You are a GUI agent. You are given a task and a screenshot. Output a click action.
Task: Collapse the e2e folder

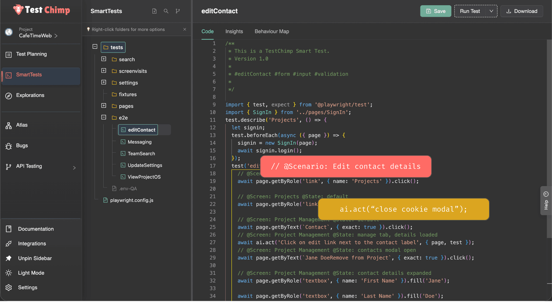click(x=104, y=117)
